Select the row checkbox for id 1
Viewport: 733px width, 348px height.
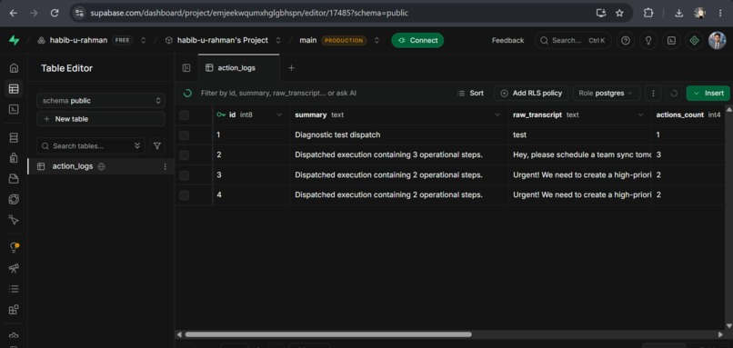tap(185, 135)
